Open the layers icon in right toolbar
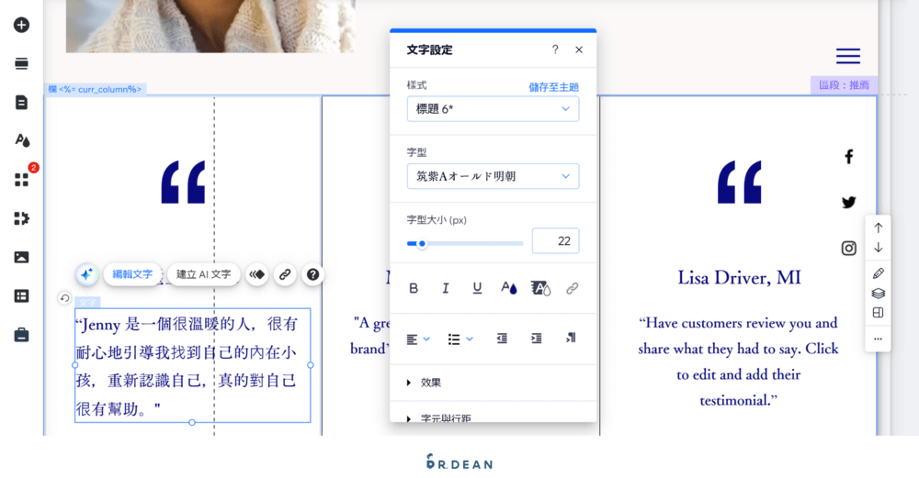Screen dimensions: 919x478 878,293
